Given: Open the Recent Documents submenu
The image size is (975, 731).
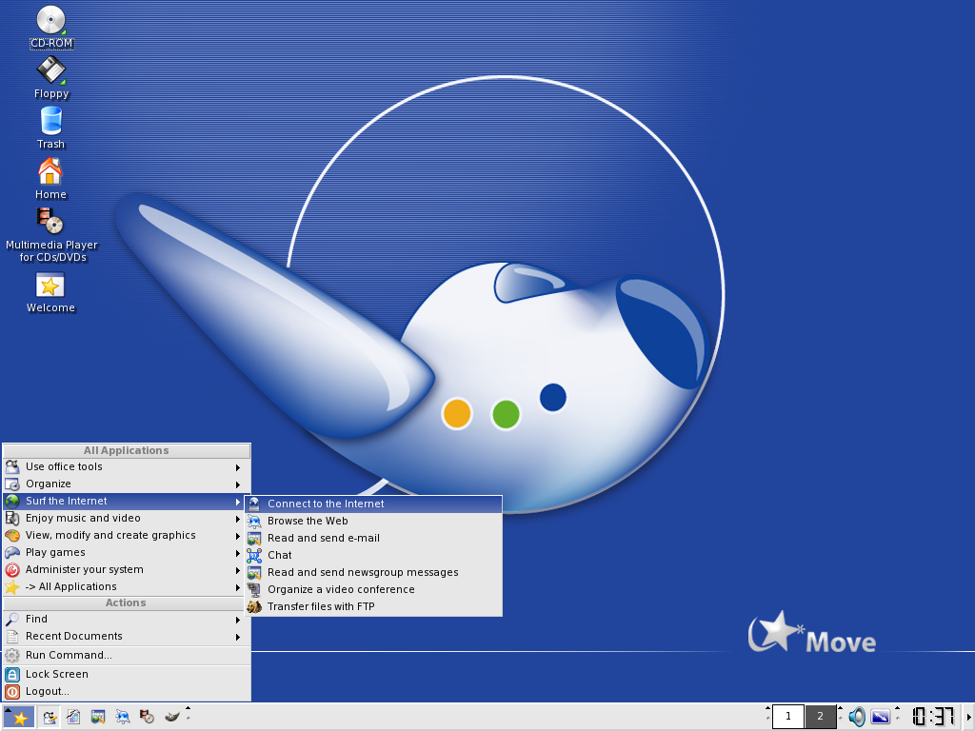Looking at the screenshot, I should pyautogui.click(x=127, y=637).
